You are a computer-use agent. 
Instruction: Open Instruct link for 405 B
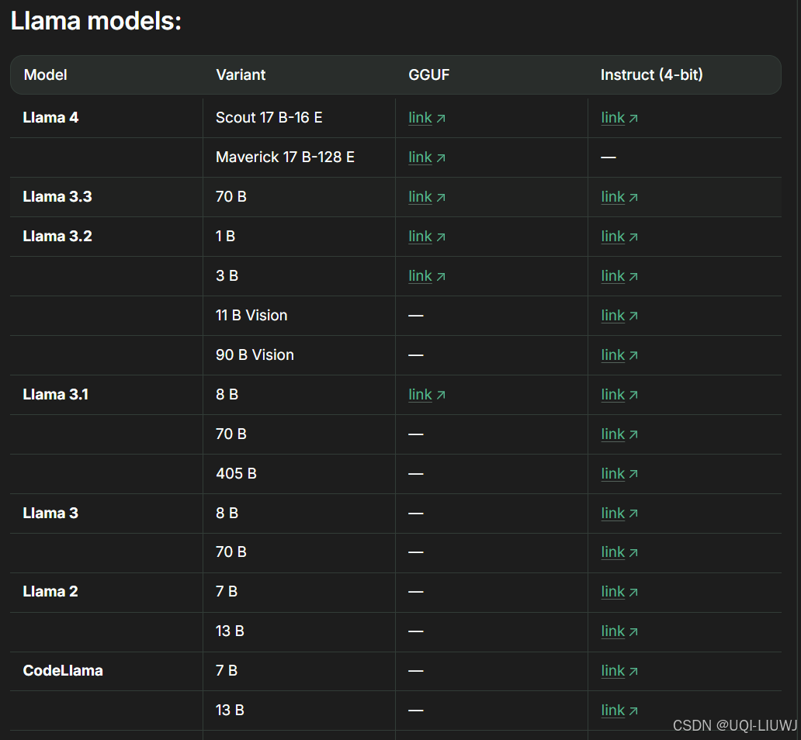click(x=619, y=474)
